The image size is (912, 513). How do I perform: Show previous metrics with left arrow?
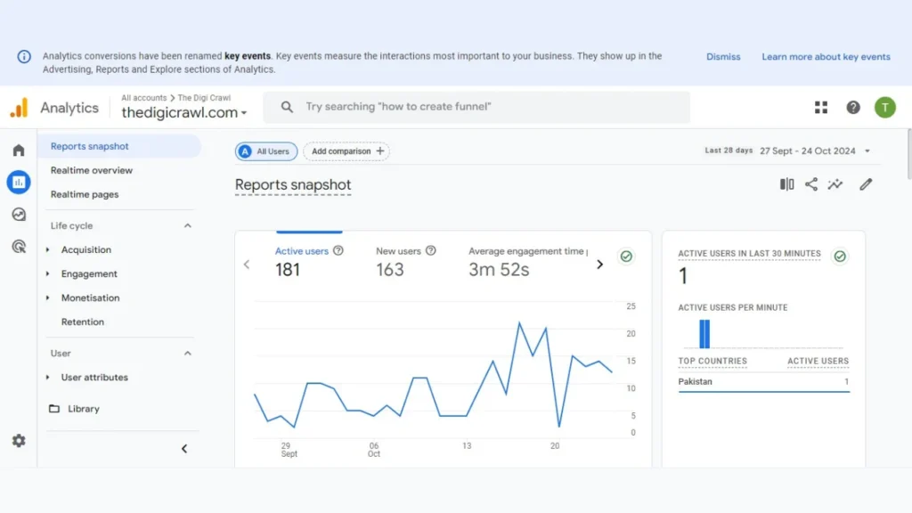[247, 265]
